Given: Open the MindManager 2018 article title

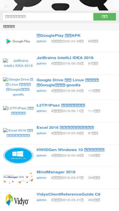Looking at the screenshot, I should (x=56, y=172).
